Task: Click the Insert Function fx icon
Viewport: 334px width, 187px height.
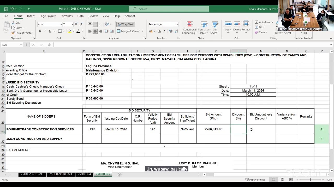Action: 49,45
